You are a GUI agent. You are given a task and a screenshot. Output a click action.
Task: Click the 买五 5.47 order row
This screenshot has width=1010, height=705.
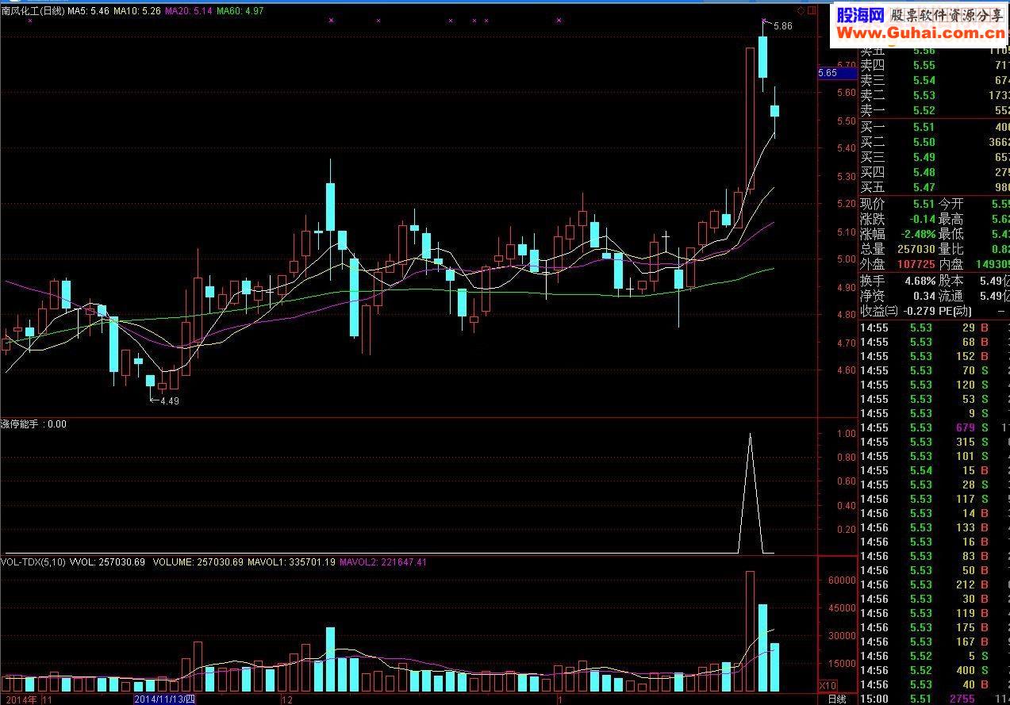[x=934, y=187]
